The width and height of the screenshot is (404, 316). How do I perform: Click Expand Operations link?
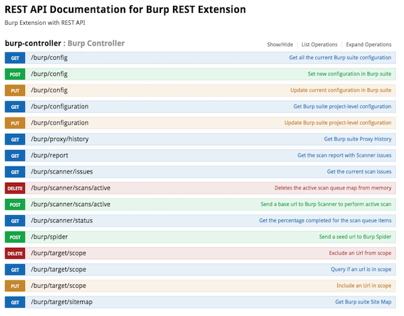[x=368, y=44]
